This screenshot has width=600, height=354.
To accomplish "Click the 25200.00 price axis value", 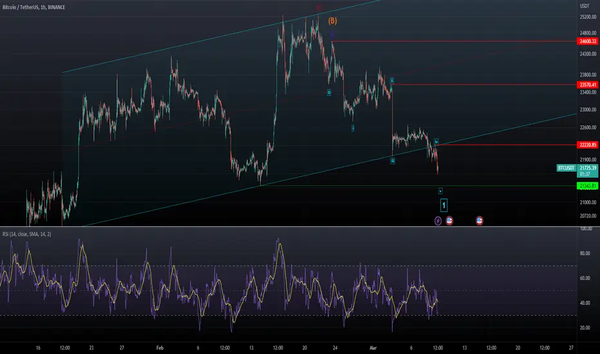I will point(588,17).
